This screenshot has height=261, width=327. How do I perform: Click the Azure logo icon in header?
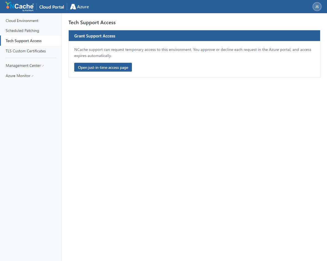click(73, 7)
